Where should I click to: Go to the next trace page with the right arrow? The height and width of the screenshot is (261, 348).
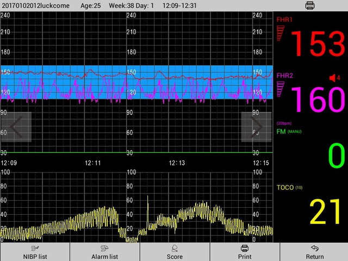click(256, 127)
